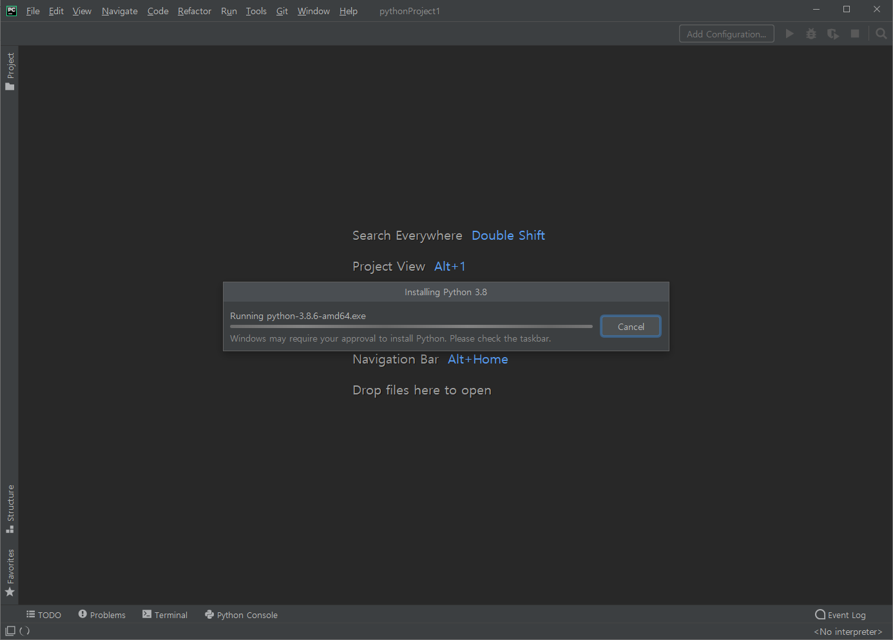The height and width of the screenshot is (640, 893).
Task: Open the Tools menu
Action: pyautogui.click(x=256, y=11)
